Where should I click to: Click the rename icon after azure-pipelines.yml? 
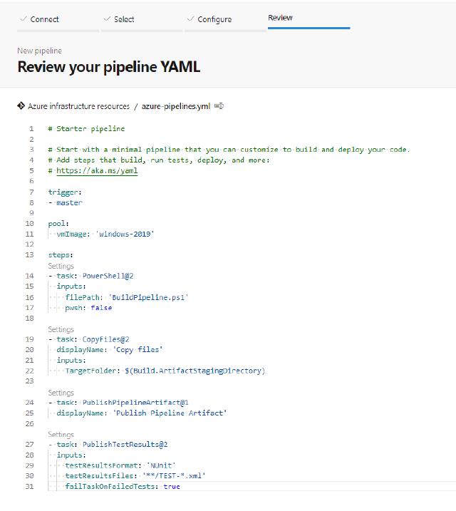[219, 106]
